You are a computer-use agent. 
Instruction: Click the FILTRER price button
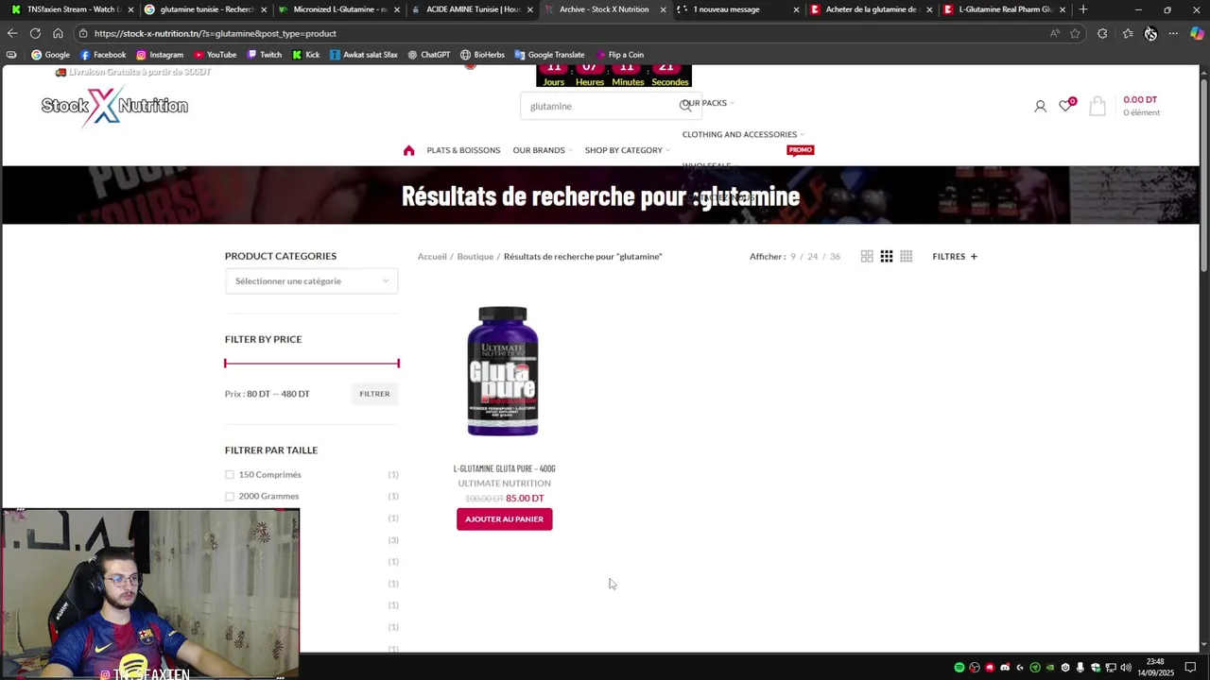point(374,394)
